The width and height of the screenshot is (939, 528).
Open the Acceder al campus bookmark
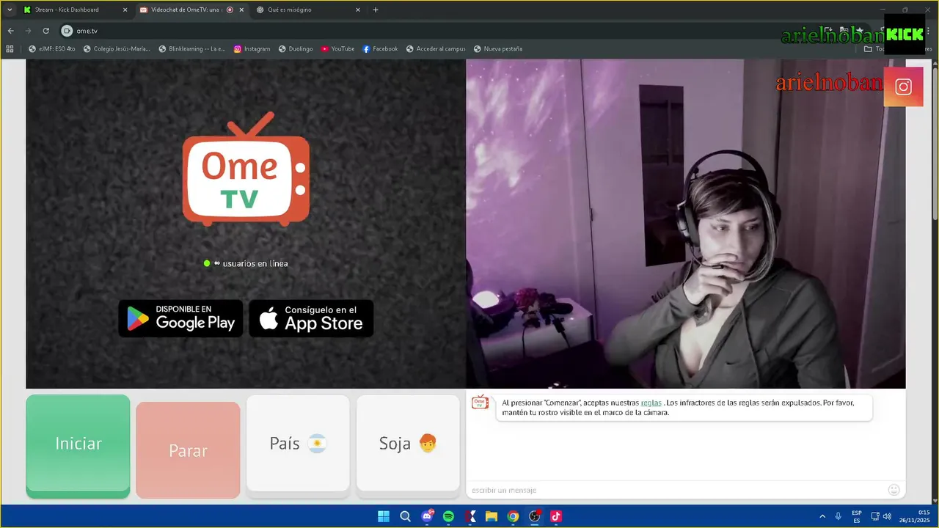coord(436,49)
